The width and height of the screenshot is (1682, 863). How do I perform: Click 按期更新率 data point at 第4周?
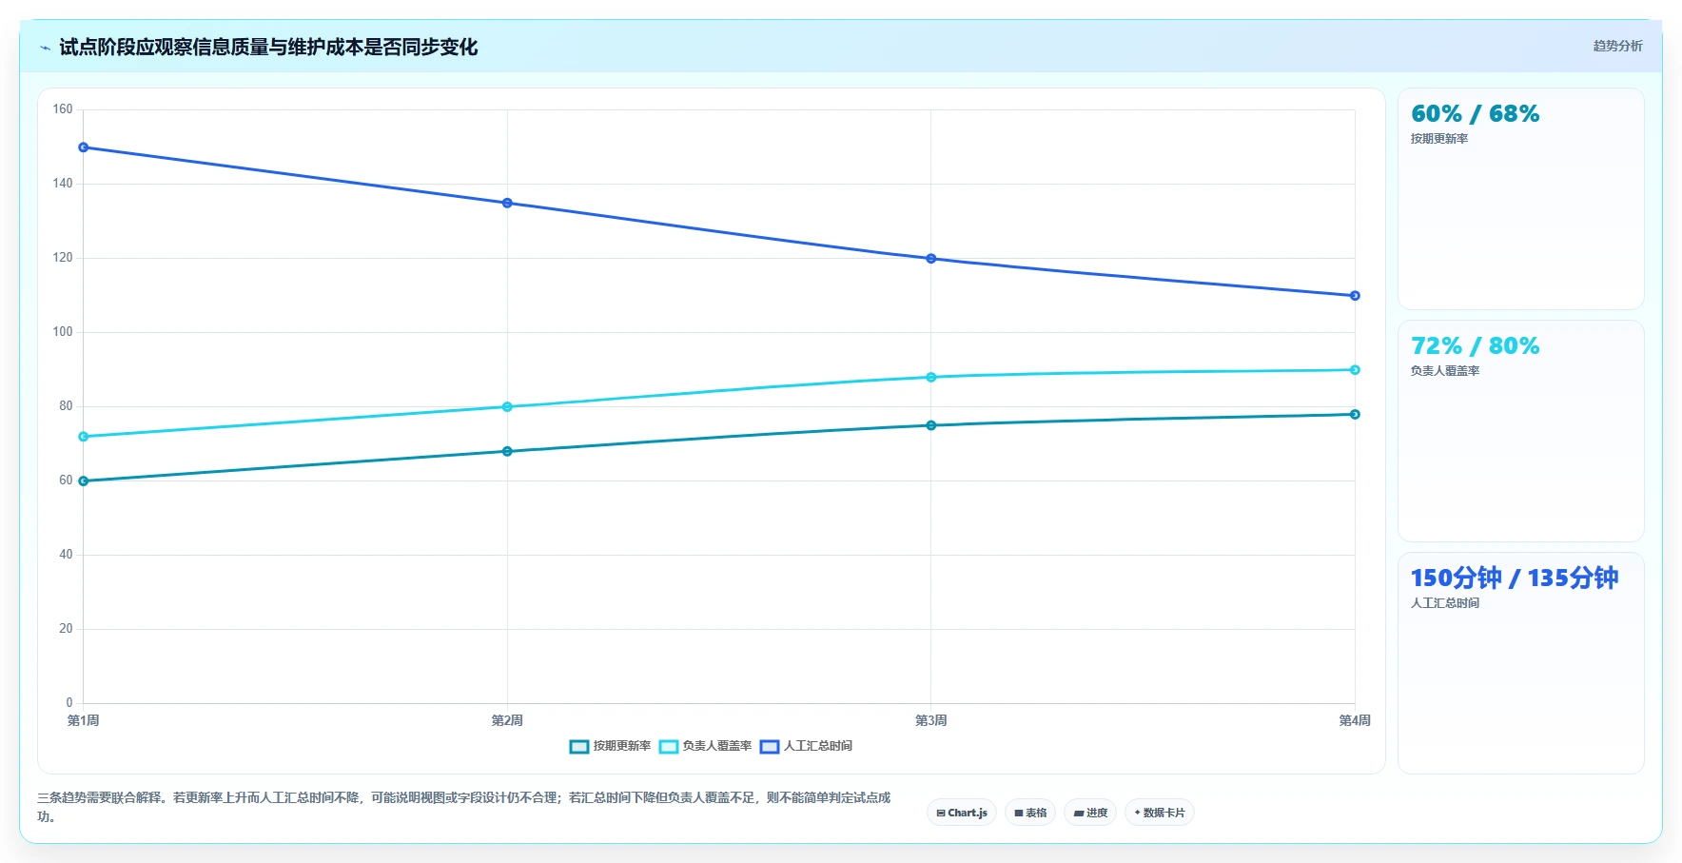tap(1355, 414)
